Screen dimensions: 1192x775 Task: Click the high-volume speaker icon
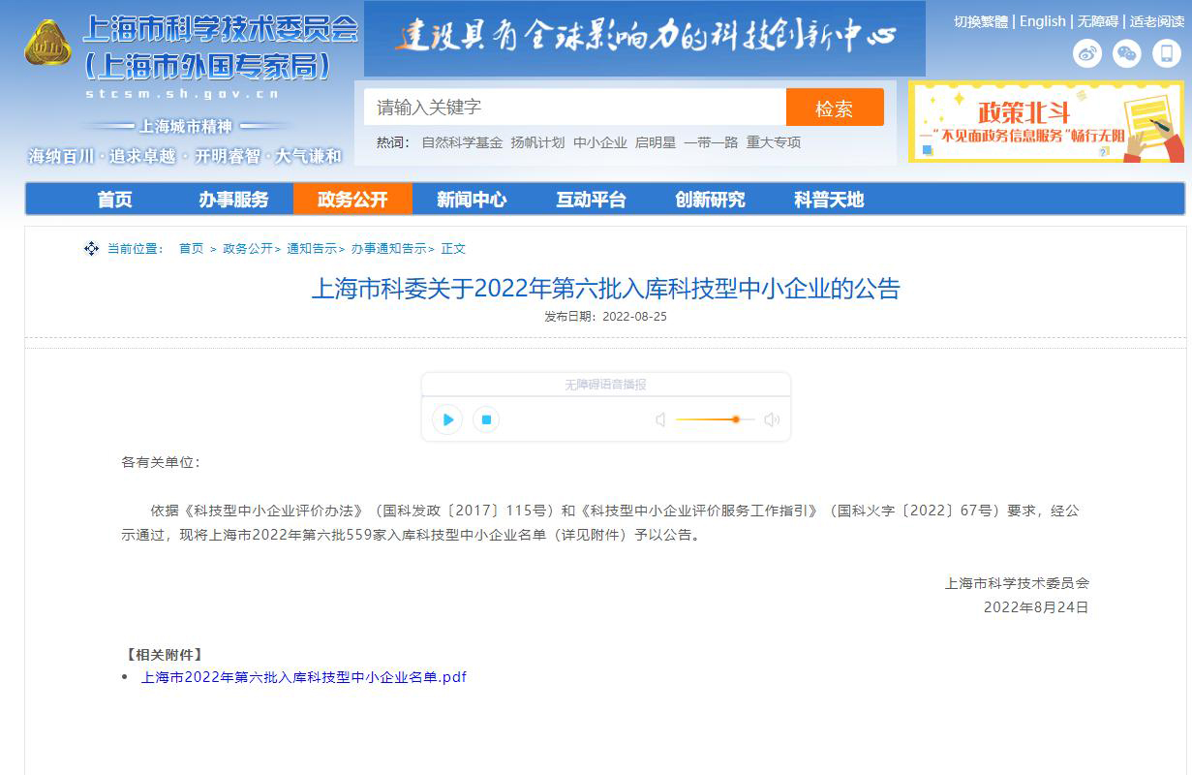coord(771,418)
